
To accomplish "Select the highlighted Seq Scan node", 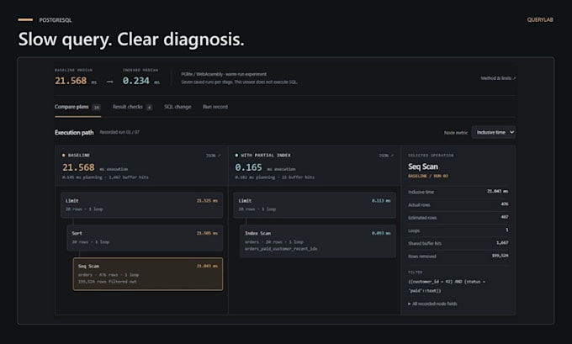I will [148, 274].
